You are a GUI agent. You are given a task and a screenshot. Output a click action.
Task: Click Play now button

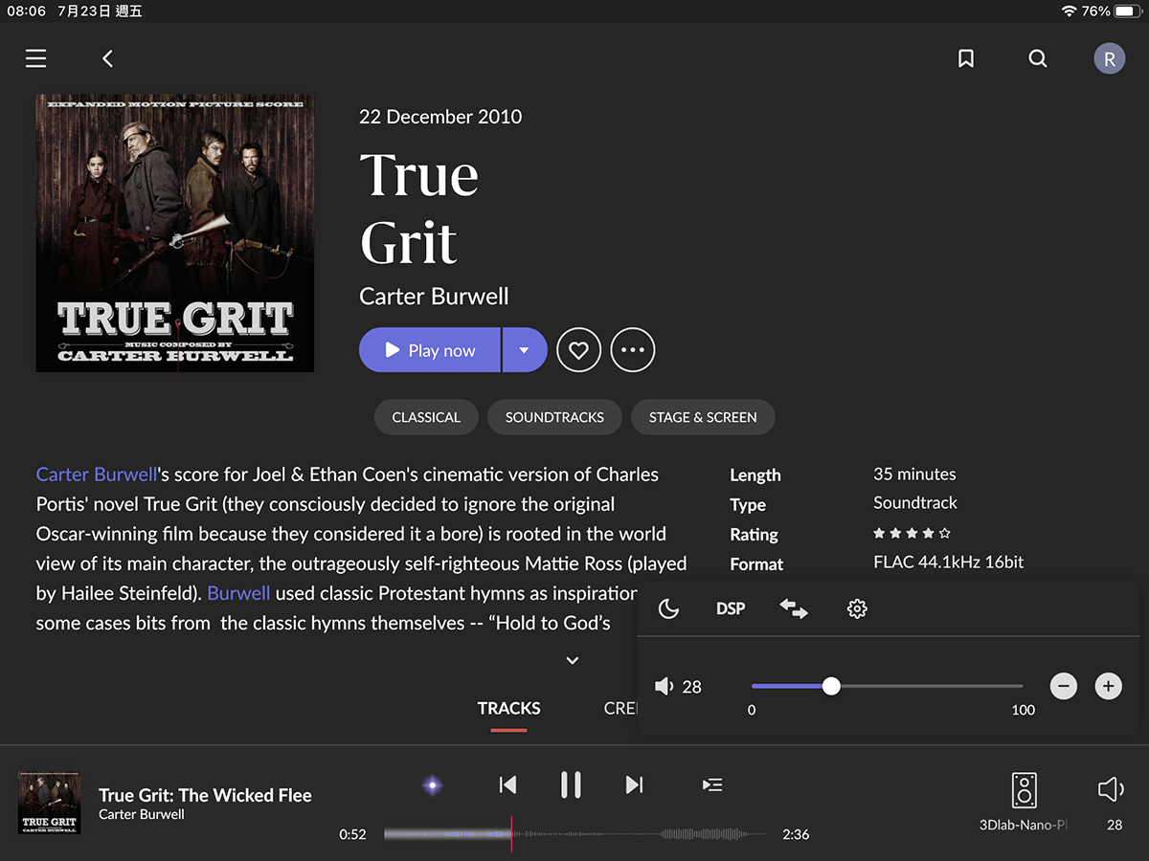[430, 350]
